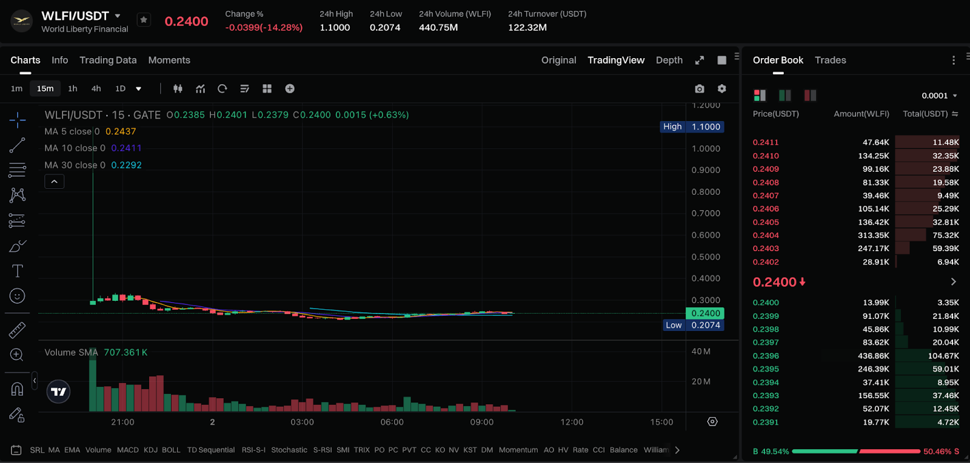Image resolution: width=970 pixels, height=463 pixels.
Task: Open the TradingView logo link
Action: point(59,392)
